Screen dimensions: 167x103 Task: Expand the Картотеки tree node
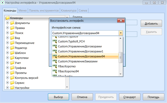coord(7,58)
